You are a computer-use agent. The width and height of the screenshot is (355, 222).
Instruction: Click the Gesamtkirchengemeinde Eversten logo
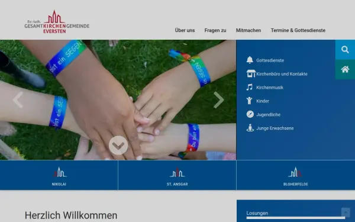tap(57, 22)
